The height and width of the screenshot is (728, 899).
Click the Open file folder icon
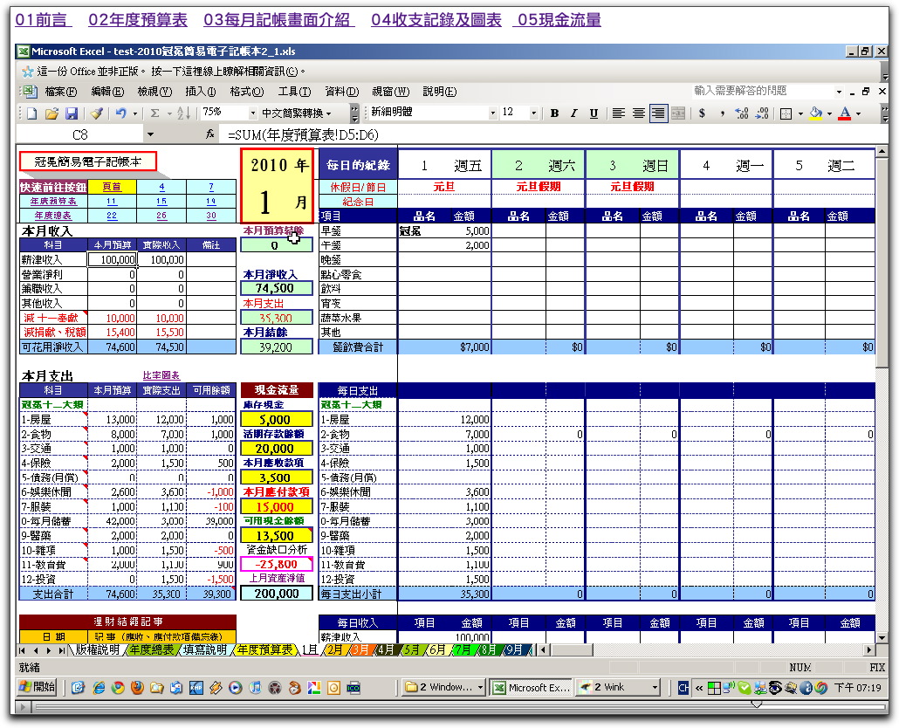coord(51,113)
